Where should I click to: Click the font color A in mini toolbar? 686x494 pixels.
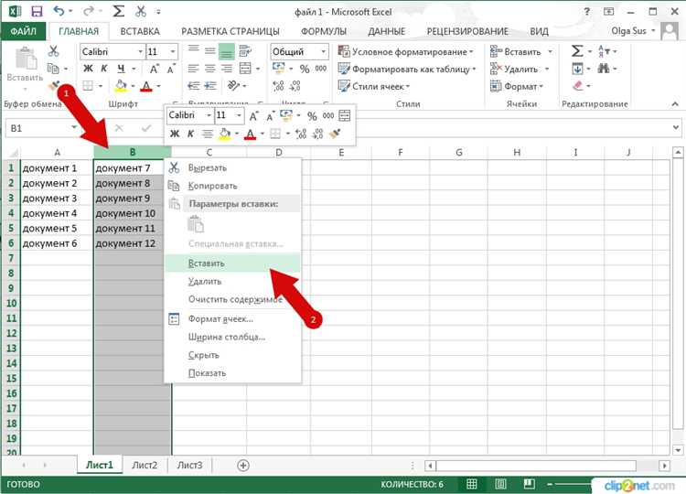coord(250,134)
